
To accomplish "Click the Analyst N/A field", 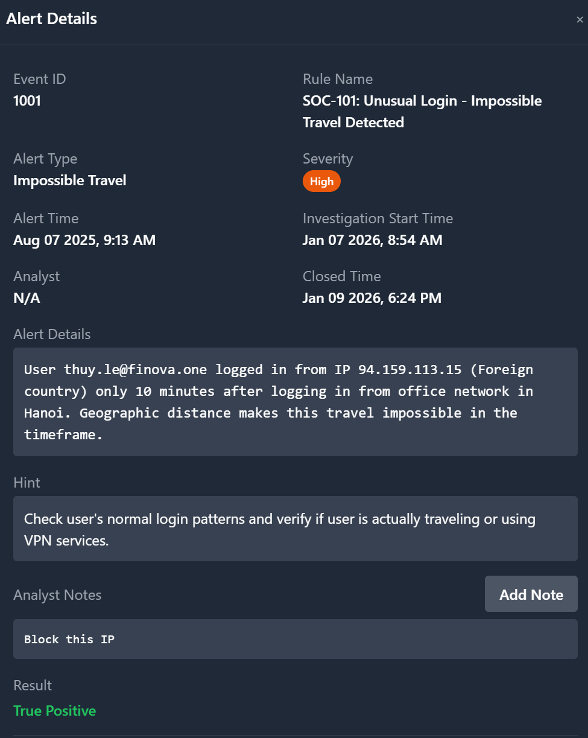I will 27,297.
